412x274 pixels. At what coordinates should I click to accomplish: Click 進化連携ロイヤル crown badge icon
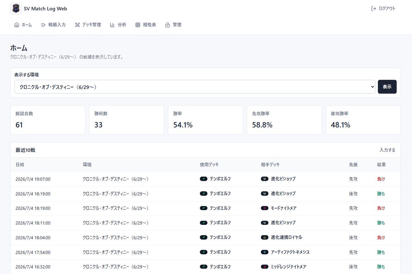click(x=264, y=237)
